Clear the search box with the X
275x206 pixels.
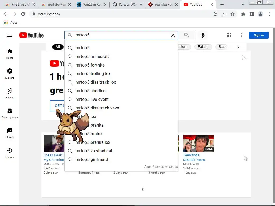pyautogui.click(x=173, y=35)
